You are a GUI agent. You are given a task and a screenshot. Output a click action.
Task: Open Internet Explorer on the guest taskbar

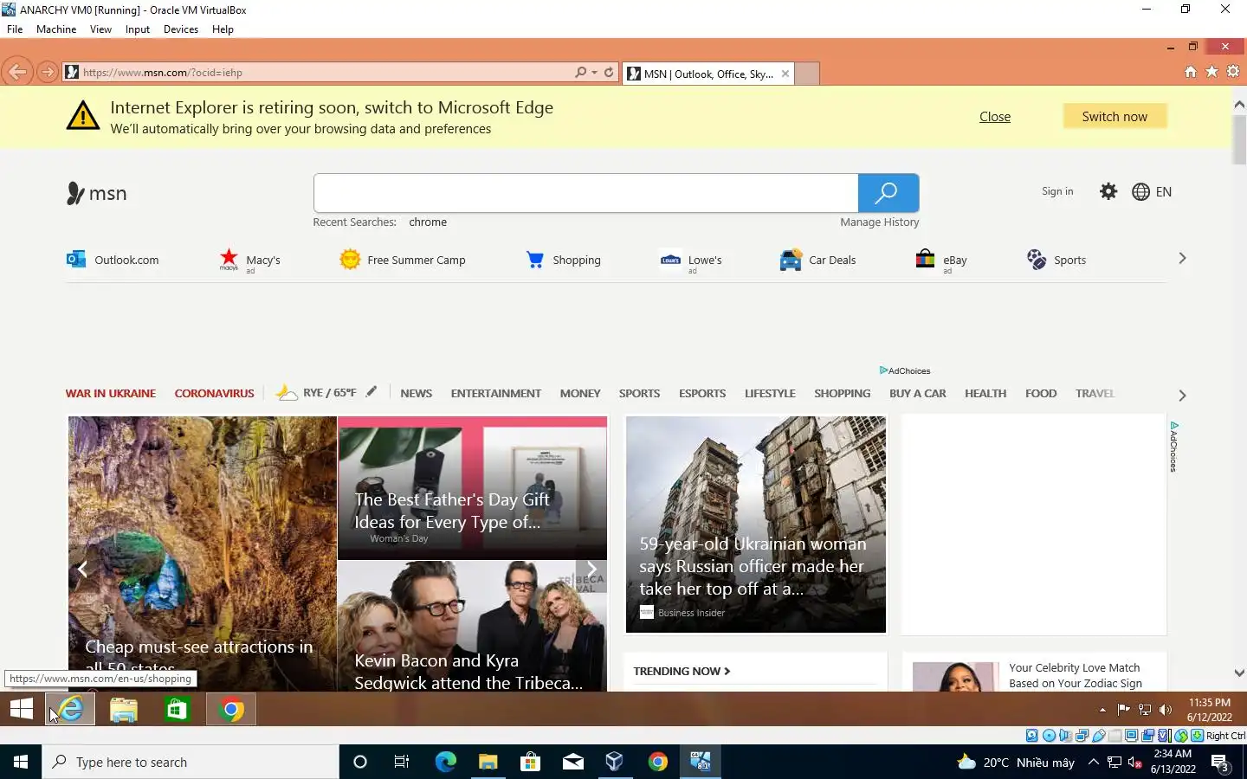click(x=71, y=710)
